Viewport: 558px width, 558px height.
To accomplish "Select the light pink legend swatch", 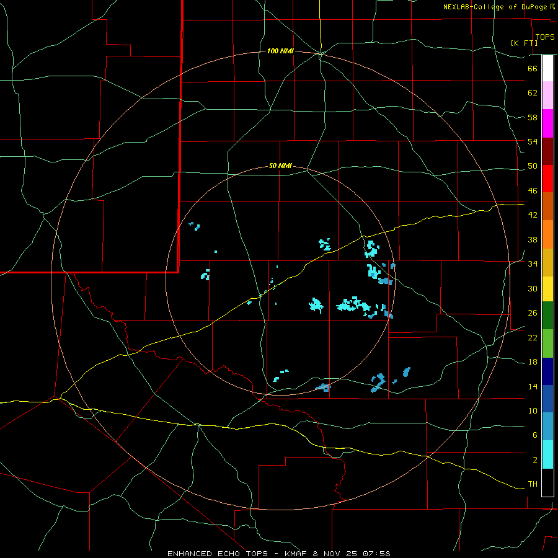I will point(547,95).
